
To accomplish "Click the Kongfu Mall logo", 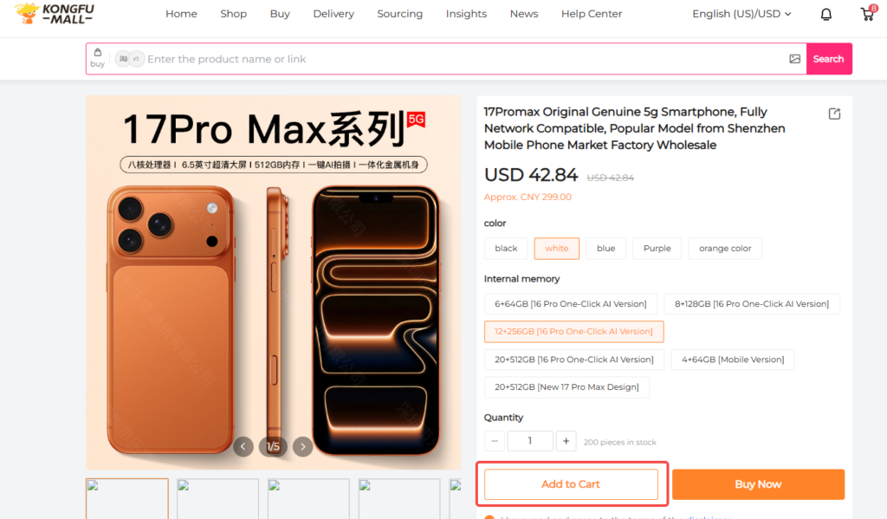I will tap(55, 14).
